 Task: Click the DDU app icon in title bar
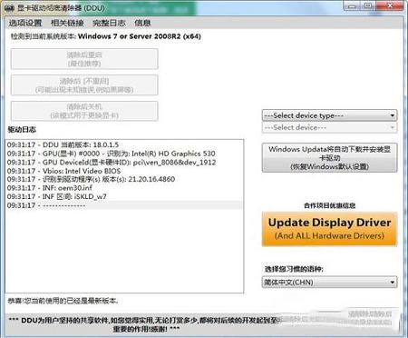(9, 8)
